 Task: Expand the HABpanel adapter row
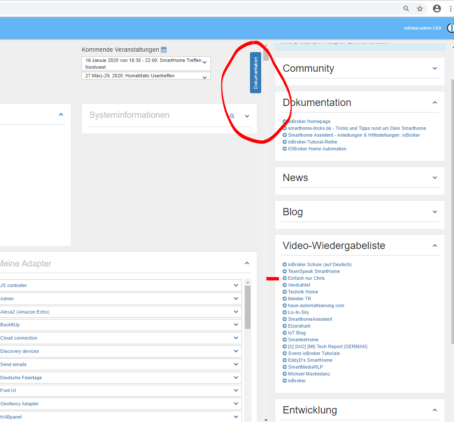point(236,417)
